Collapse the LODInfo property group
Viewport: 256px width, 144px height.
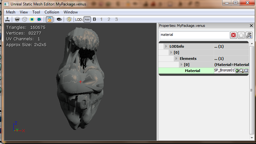[x=166, y=46]
